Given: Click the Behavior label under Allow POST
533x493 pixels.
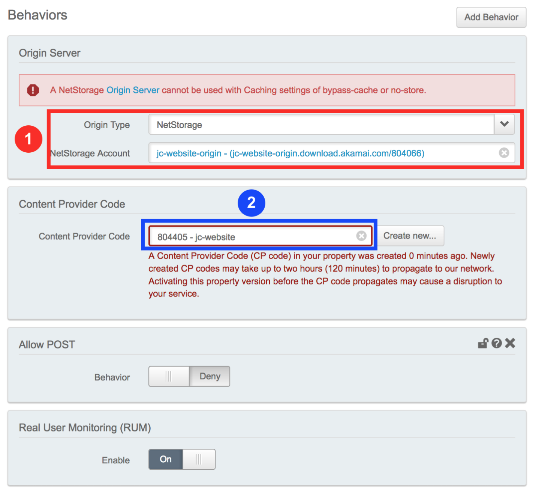Looking at the screenshot, I should pos(112,377).
